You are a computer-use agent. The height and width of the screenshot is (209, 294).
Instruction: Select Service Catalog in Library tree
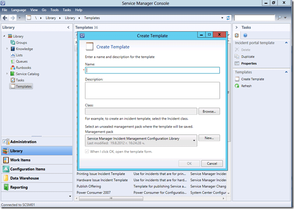pos(28,74)
